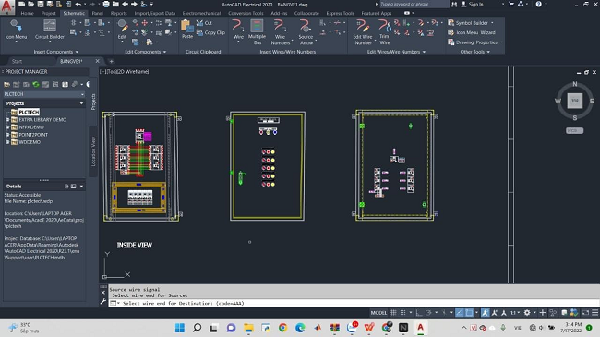Click the command line input field
The image size is (600, 337).
[x=354, y=303]
